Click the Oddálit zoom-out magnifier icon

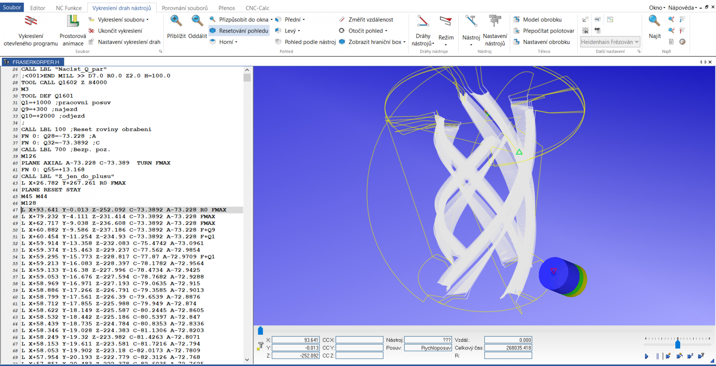coord(197,21)
